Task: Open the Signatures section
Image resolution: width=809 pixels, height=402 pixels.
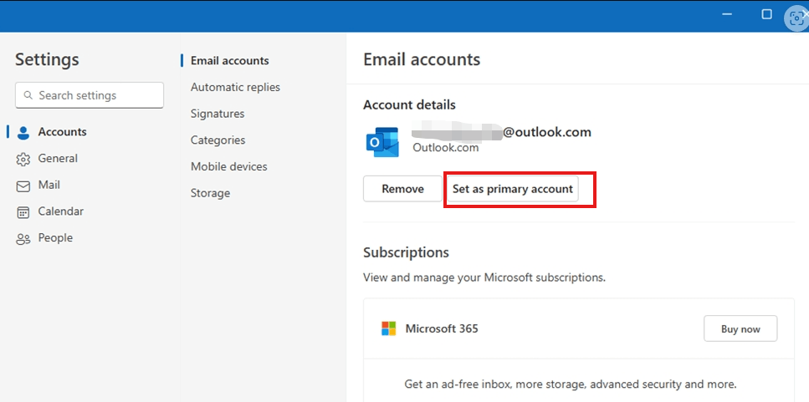Action: click(218, 114)
